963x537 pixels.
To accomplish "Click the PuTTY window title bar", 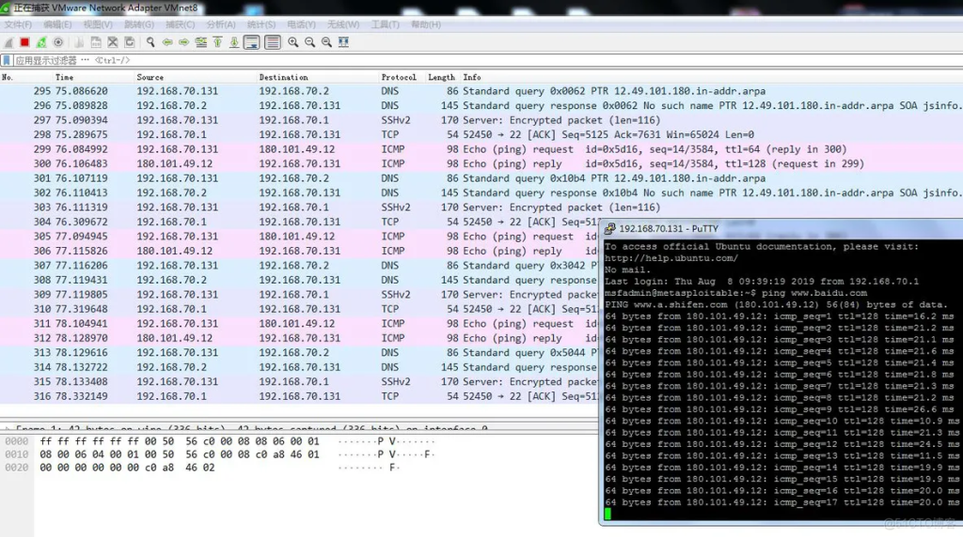I will (781, 229).
